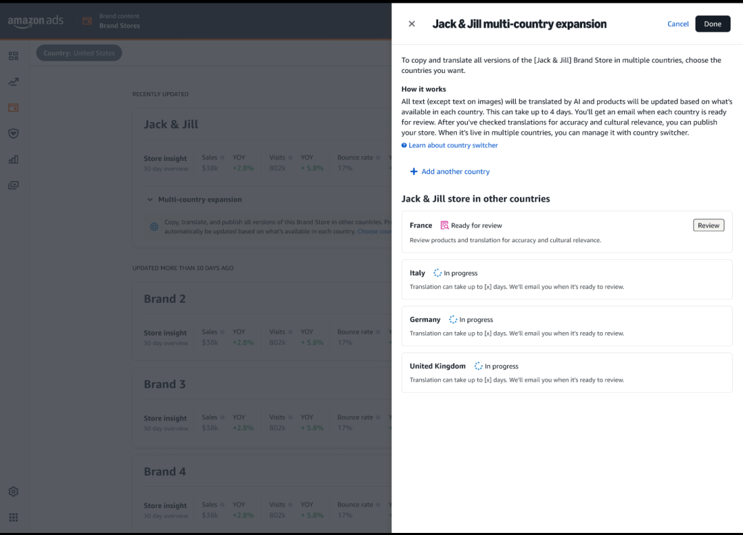Click the Amazon Ads logo
743x535 pixels.
tap(36, 21)
